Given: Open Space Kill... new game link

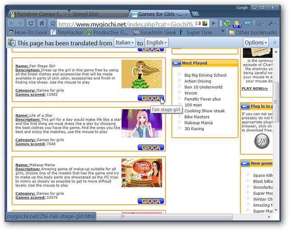Looking at the screenshot, I should (x=263, y=175).
